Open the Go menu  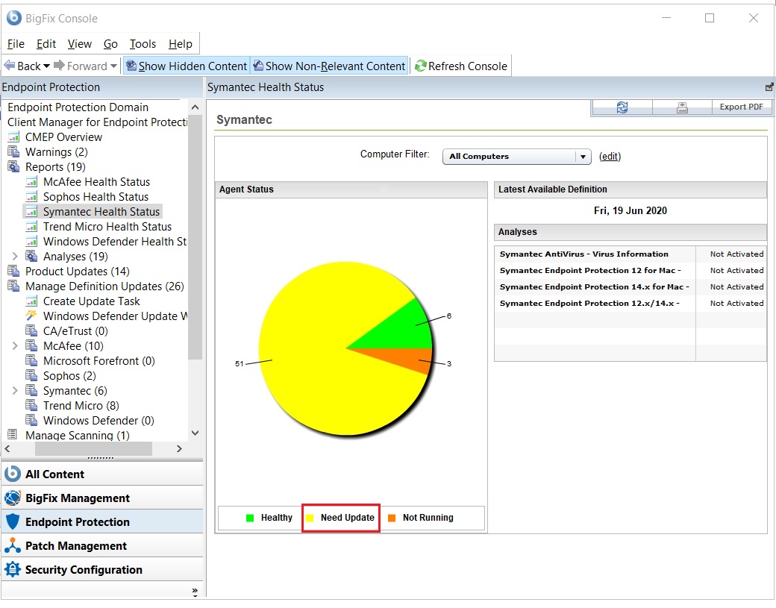110,44
